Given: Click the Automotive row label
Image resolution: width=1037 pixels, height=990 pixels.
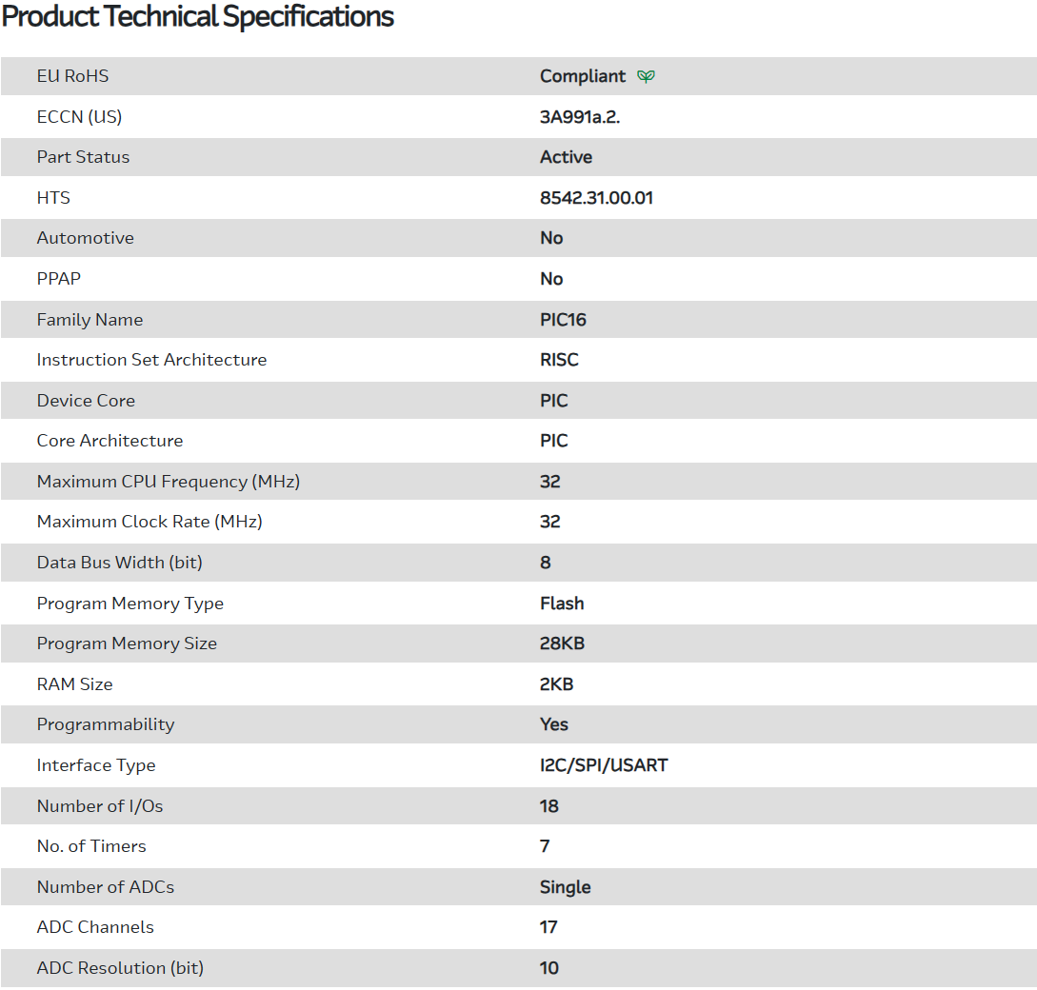Looking at the screenshot, I should 85,238.
